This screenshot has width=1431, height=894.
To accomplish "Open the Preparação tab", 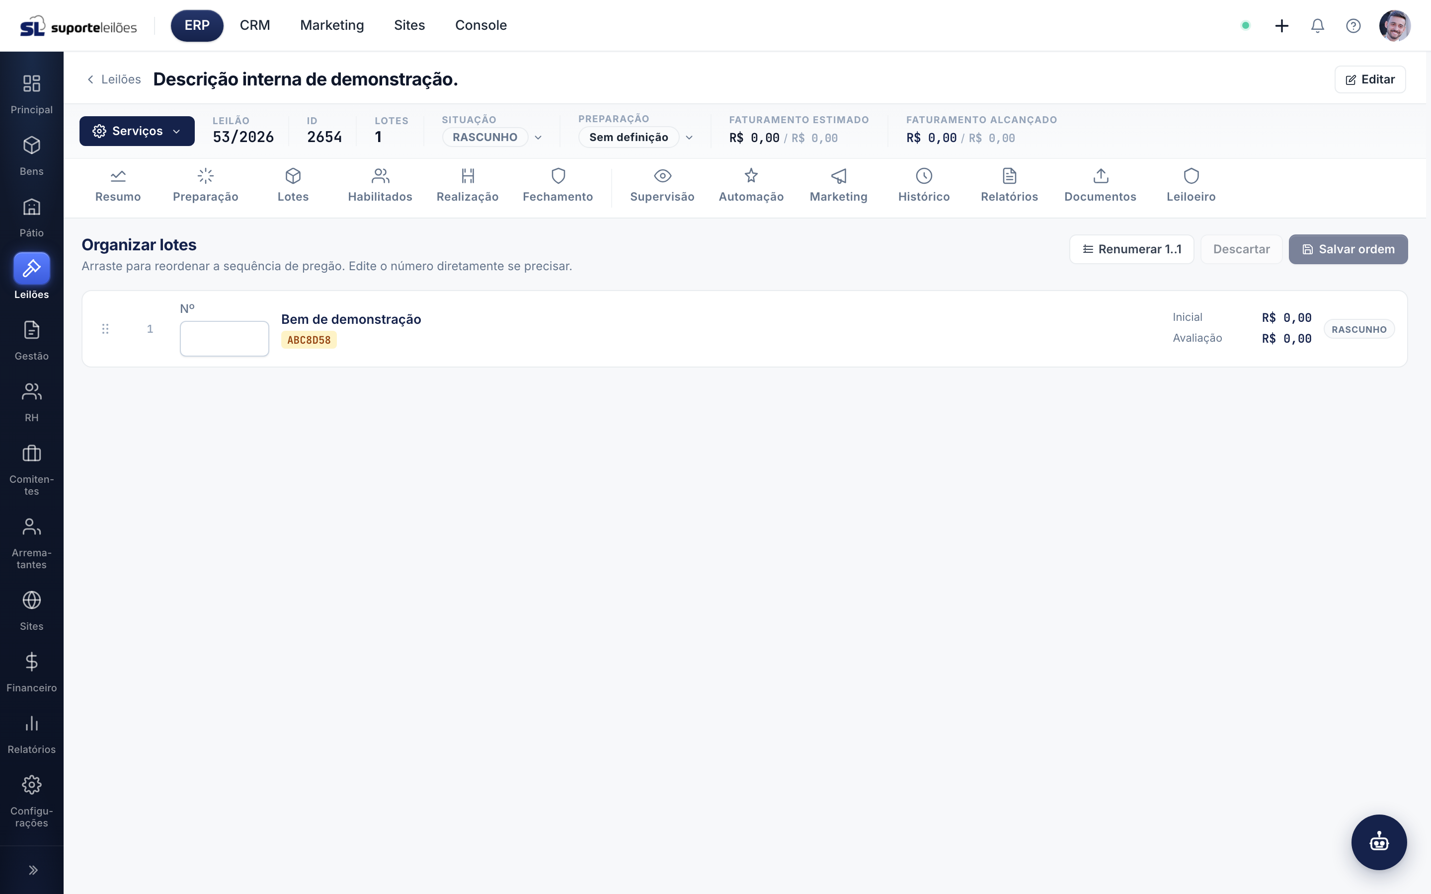I will click(205, 186).
